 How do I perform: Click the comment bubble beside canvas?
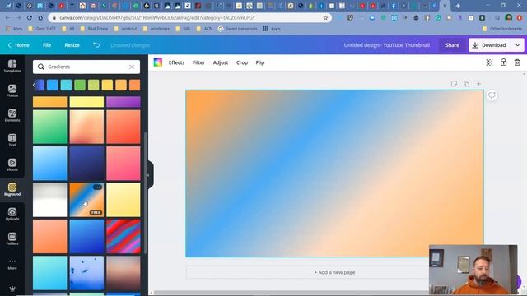coord(492,95)
